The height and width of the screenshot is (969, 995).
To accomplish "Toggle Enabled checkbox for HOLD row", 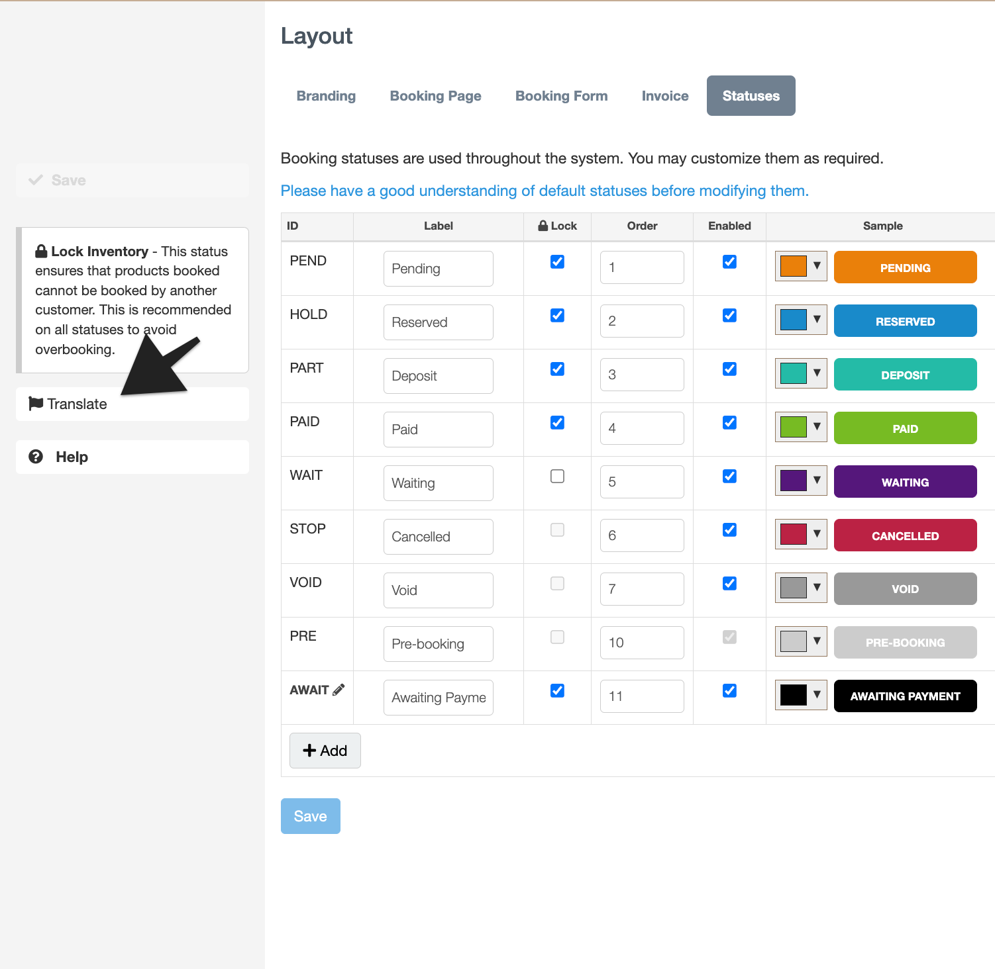I will [x=730, y=315].
